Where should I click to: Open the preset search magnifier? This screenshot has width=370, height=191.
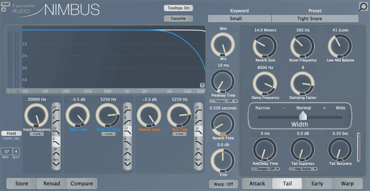coord(364,7)
